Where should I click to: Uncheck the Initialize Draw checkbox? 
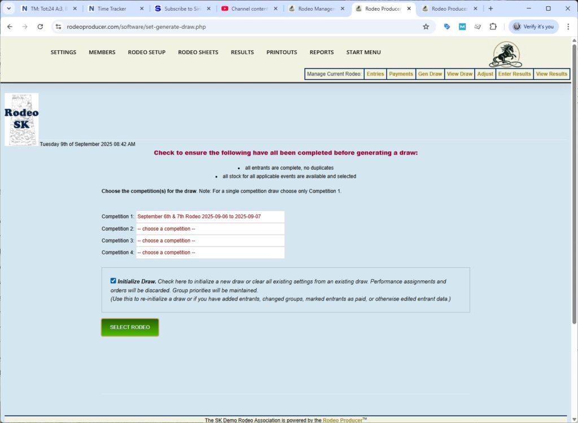(113, 281)
